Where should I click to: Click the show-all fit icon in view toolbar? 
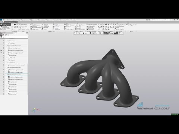[76, 33]
